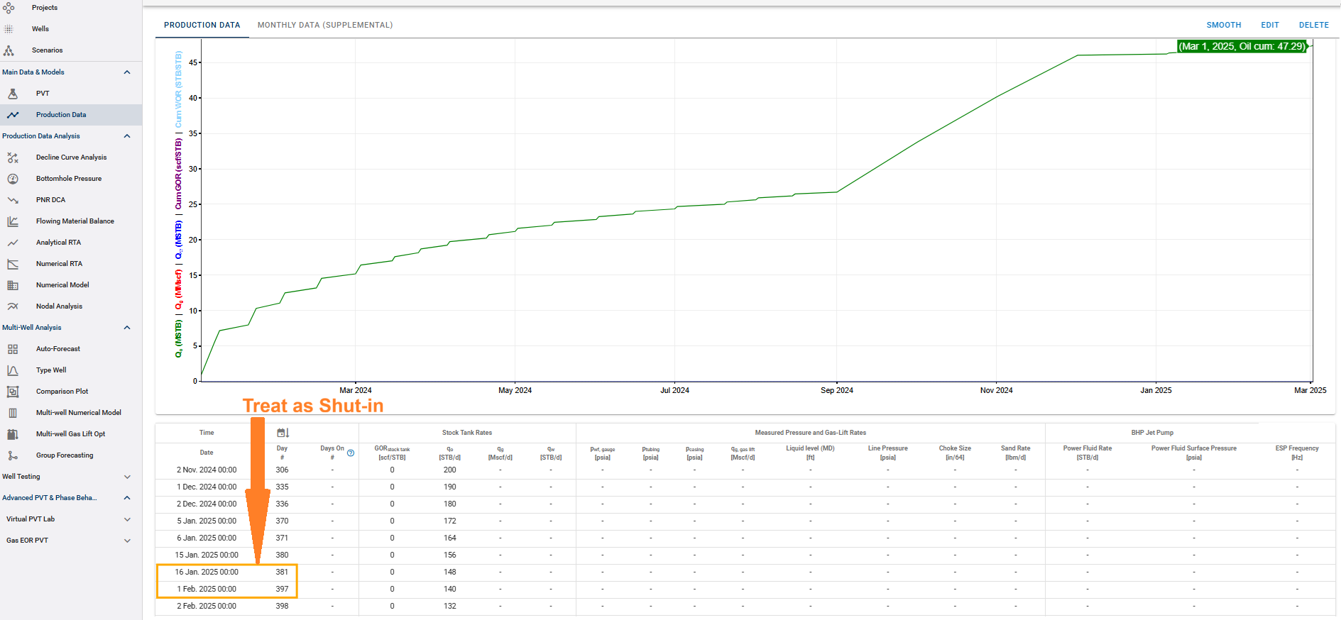1341x620 pixels.
Task: Click the calendar sort icon in table header
Action: 283,433
